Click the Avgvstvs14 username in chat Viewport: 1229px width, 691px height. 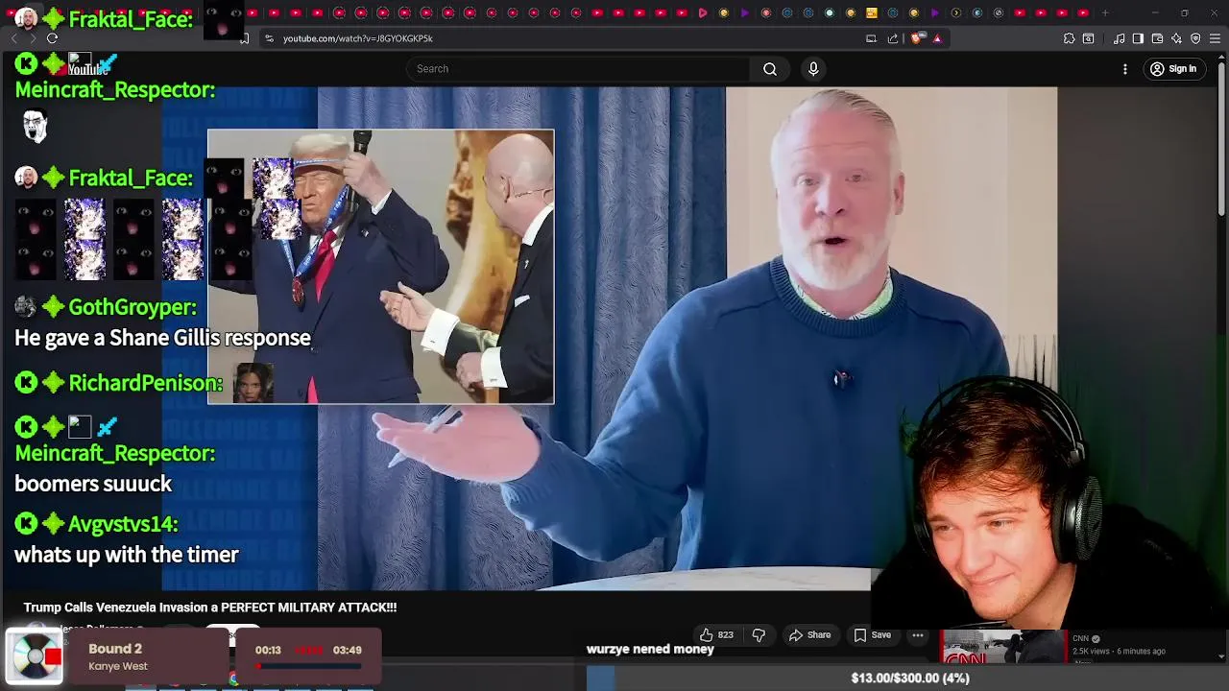pyautogui.click(x=124, y=524)
